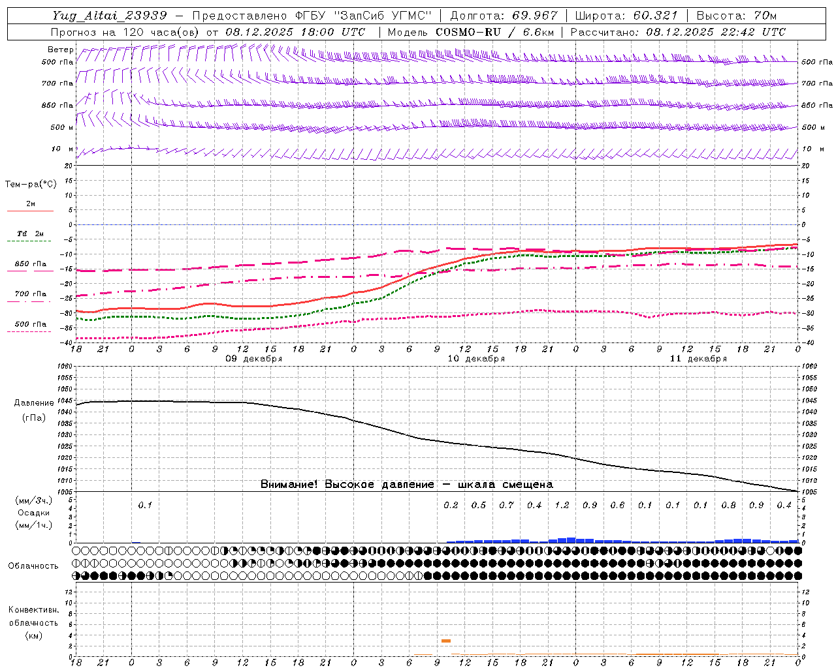
Task: Click the elevation text Высота: 70м
Action: coord(737,16)
